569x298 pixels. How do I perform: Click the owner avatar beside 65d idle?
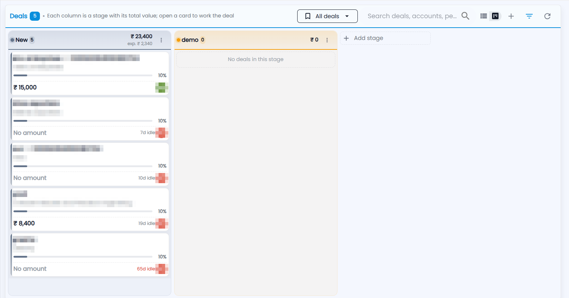pos(161,269)
